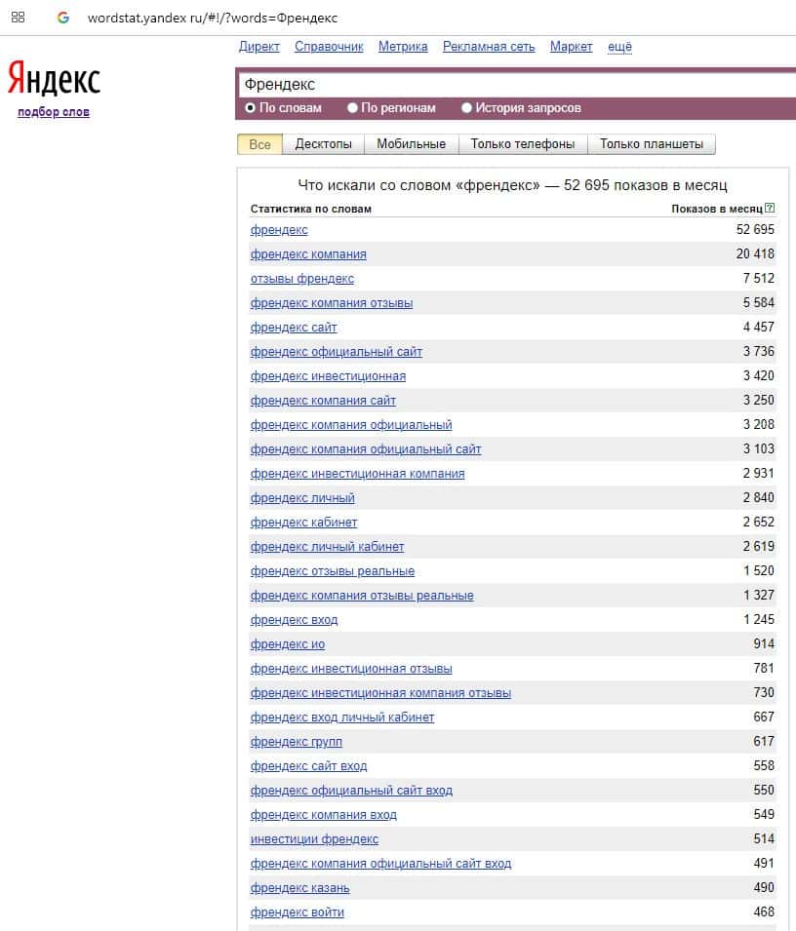This screenshot has width=796, height=931.
Task: Click the Показов в месяц column header
Action: click(x=716, y=209)
